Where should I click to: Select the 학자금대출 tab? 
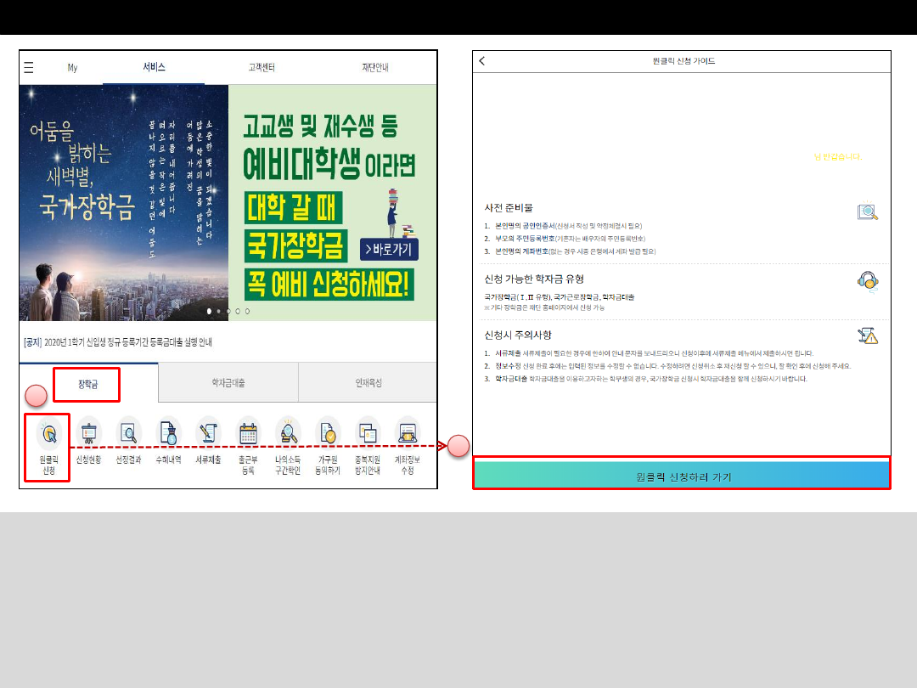[228, 384]
